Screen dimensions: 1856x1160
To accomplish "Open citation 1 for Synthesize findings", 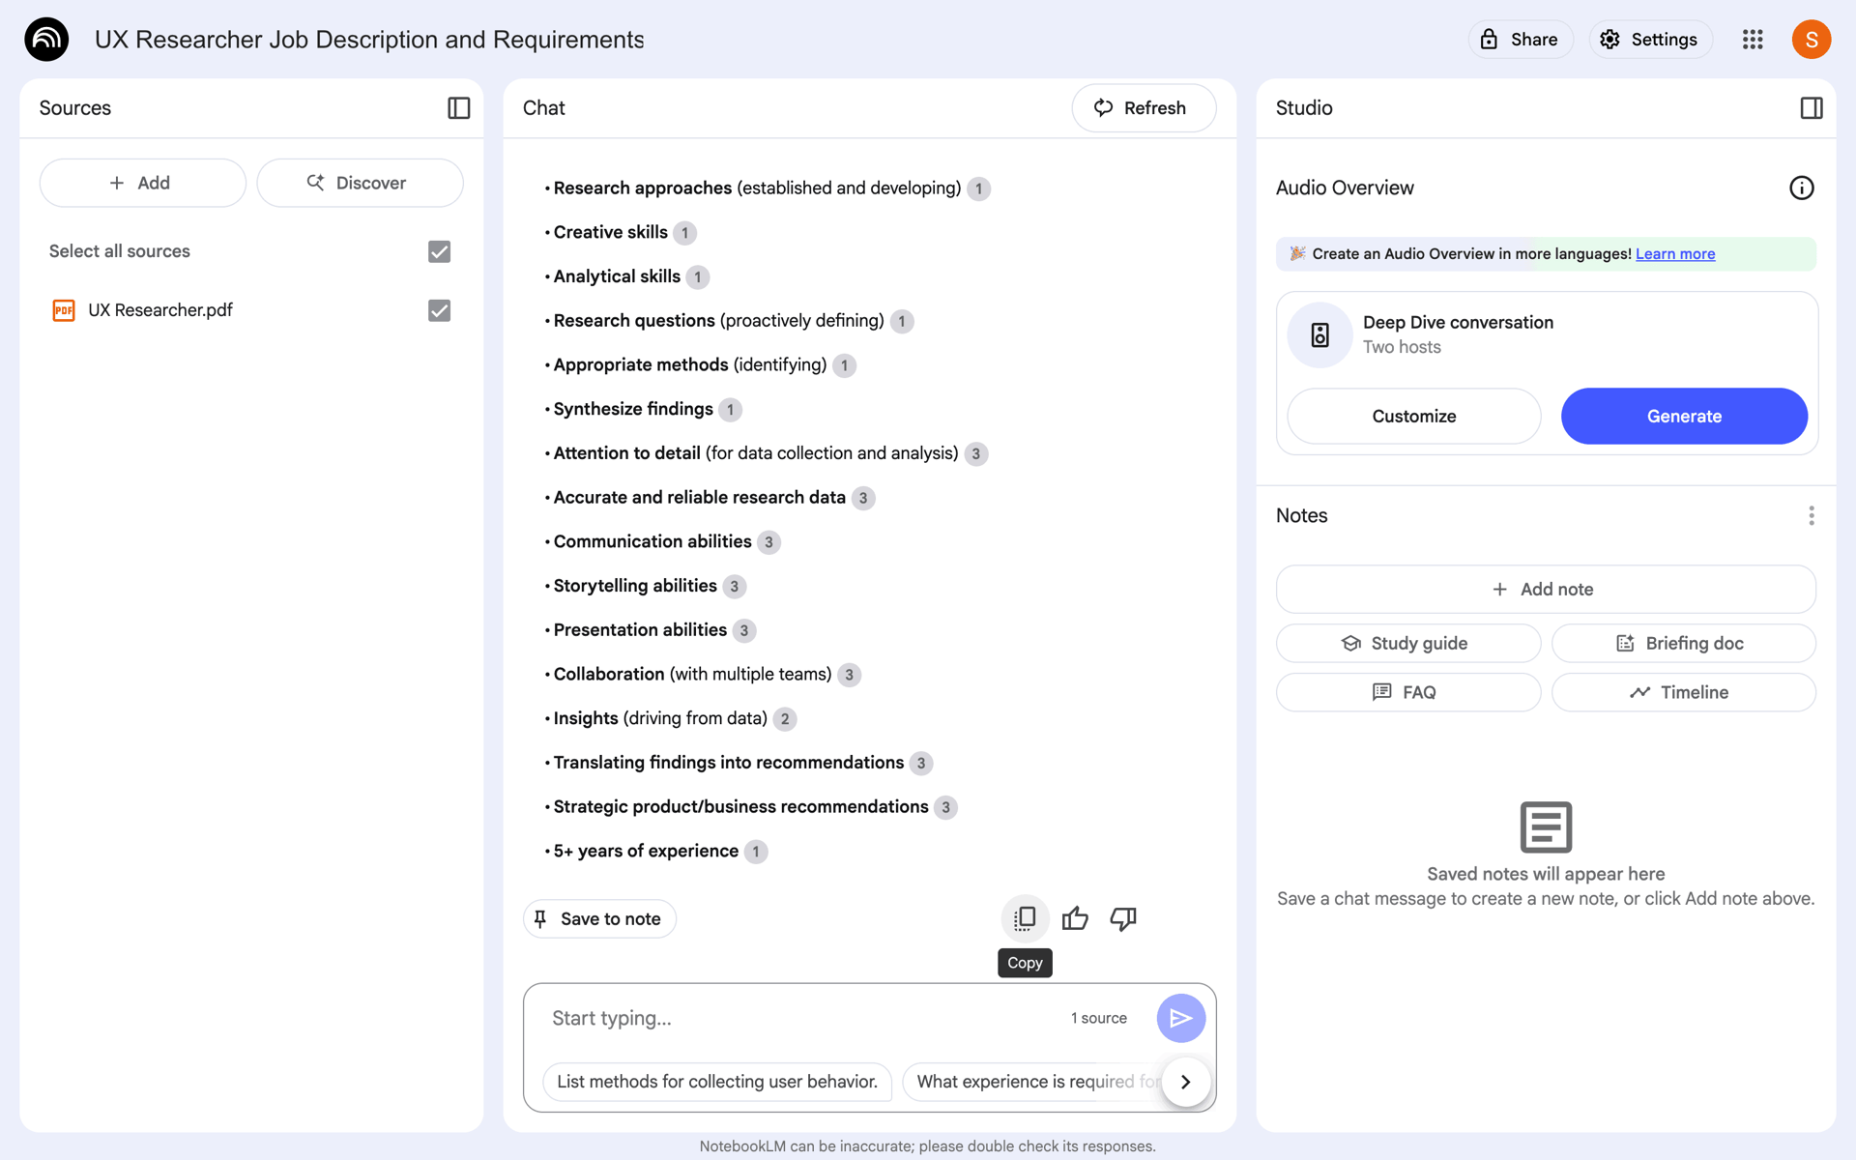I will [x=731, y=410].
